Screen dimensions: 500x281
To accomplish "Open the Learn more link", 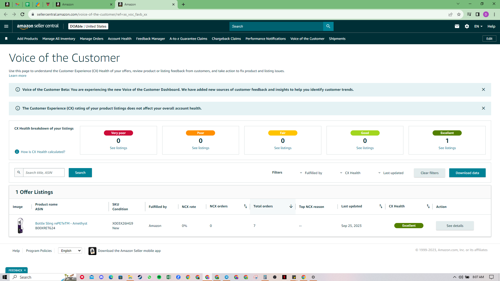I will point(17,76).
